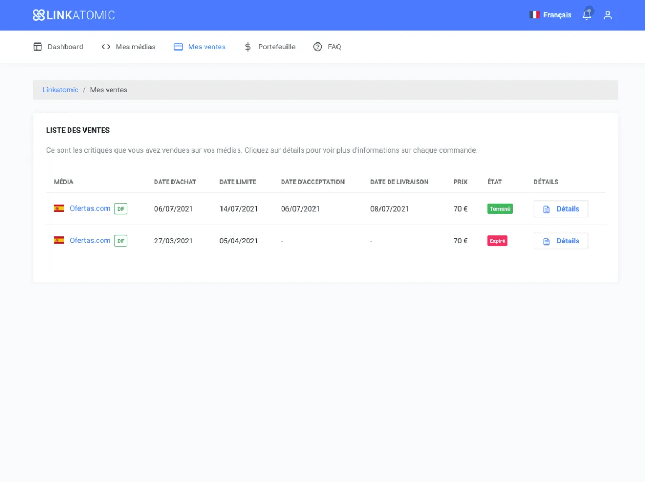
Task: Click Détails button for 06/07/2021 order
Action: 561,209
